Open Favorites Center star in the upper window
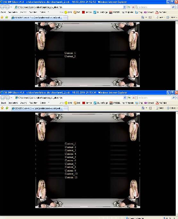Screen dimensions: 178x219 click(x=2, y=17)
